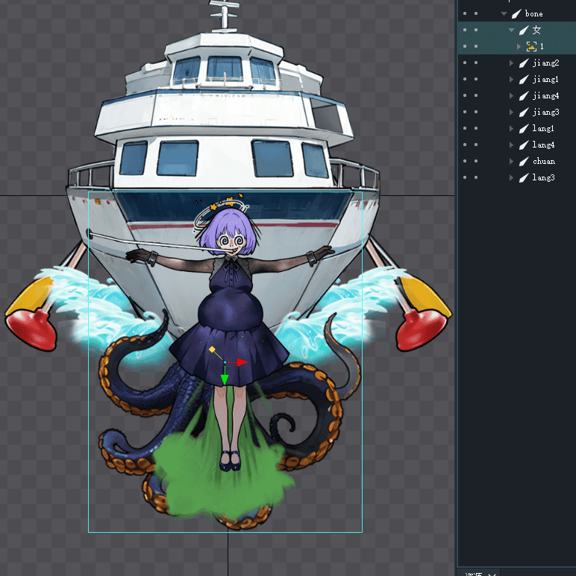Toggle the second dot for lang4 row
Screen dimensions: 576x576
[476, 145]
